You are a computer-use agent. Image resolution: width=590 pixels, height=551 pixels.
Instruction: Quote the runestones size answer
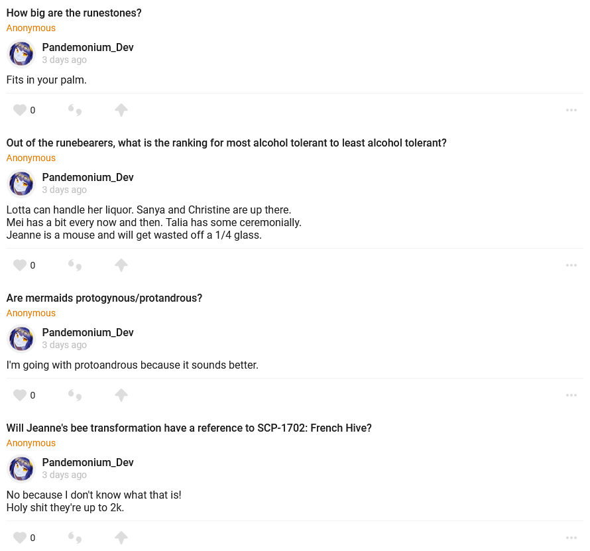[75, 110]
